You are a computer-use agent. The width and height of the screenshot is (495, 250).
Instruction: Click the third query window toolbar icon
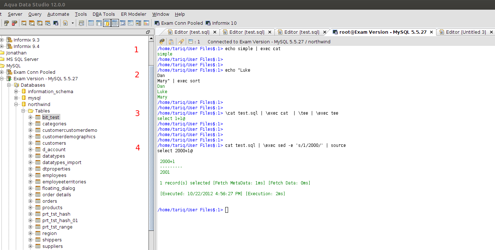coord(40,23)
